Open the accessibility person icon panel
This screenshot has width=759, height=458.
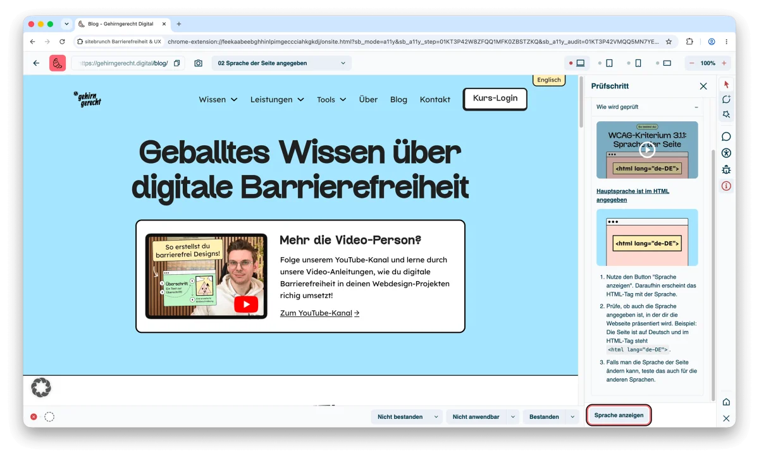point(726,153)
